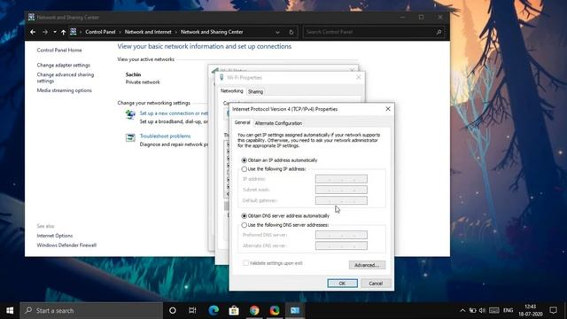The height and width of the screenshot is (319, 567).
Task: Click Network and Sharing Center breadcrumb
Action: (212, 32)
